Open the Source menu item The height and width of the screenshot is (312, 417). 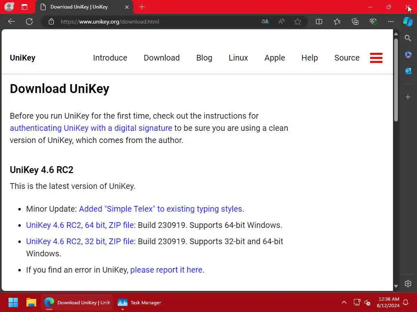347,58
